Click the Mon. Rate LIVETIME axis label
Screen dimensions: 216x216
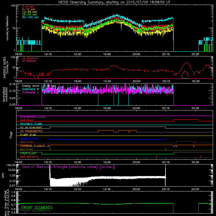pyautogui.click(x=7, y=202)
